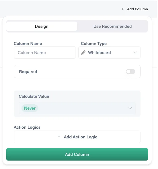
Task: Switch to the Design tab
Action: (42, 26)
